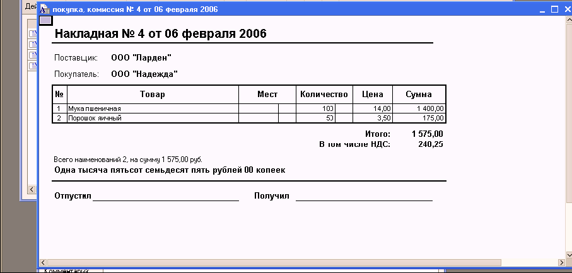
Task: Open the partially hidden Действия menu behind the window
Action: 27,6
